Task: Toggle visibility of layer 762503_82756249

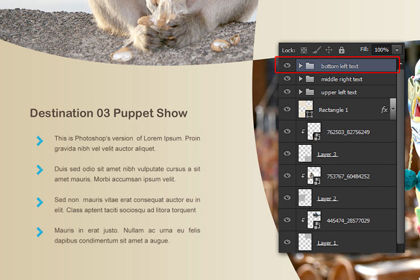Action: point(287,131)
